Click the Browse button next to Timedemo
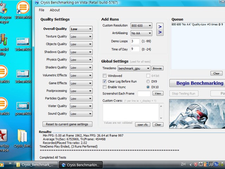The width and height of the screenshot is (225, 169). coord(157,68)
